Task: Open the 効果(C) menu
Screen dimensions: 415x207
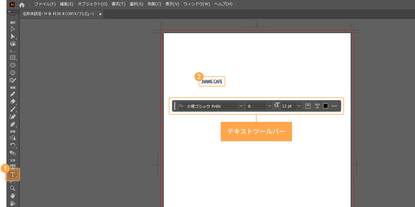Action: [x=154, y=4]
